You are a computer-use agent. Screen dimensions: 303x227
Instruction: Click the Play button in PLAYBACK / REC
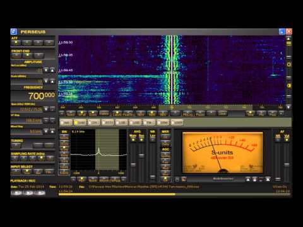tap(28, 193)
